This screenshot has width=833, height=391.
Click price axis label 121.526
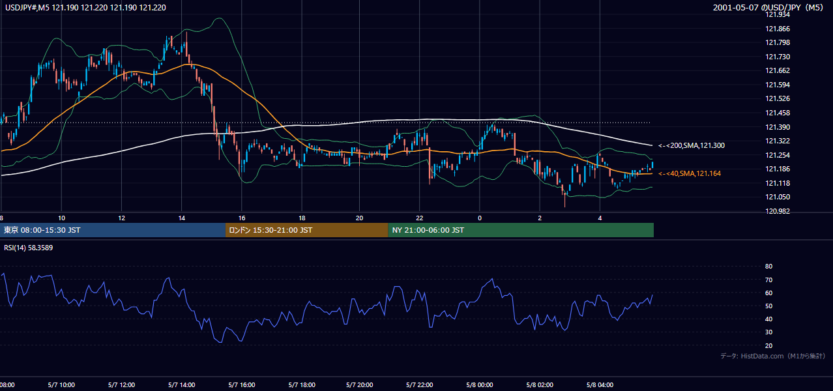click(x=776, y=99)
